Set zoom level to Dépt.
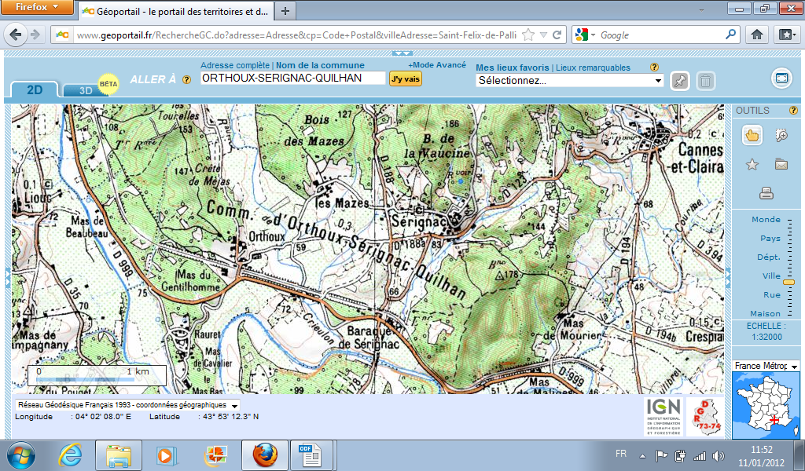 (769, 257)
